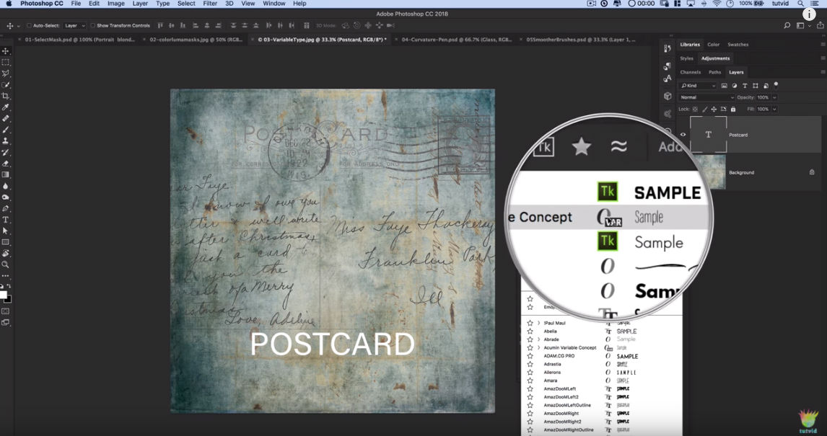This screenshot has width=827, height=436.
Task: Select the Move tool in the toolbox
Action: [5, 51]
